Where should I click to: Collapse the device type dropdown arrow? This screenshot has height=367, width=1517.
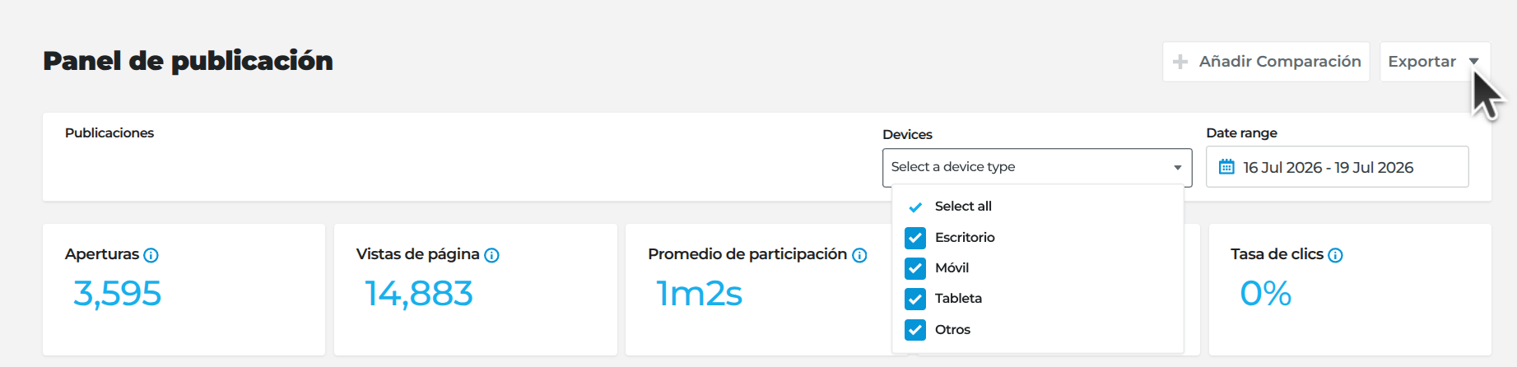1177,168
